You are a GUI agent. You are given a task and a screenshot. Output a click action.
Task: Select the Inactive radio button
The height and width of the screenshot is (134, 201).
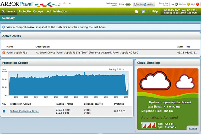coord(145,4)
